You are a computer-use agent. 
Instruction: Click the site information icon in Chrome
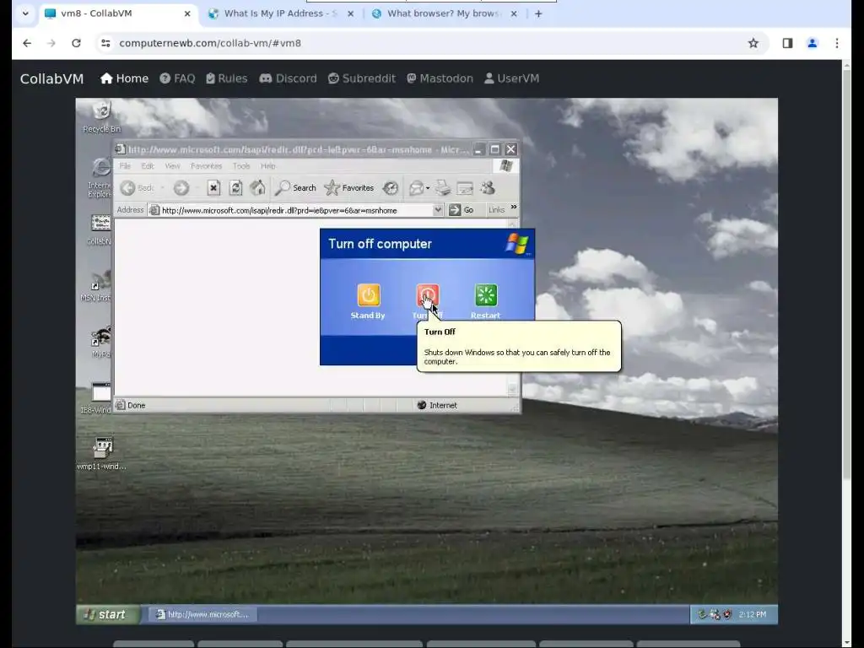click(105, 43)
